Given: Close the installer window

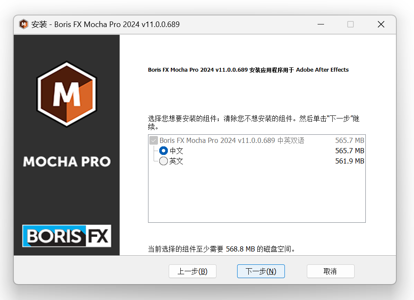Looking at the screenshot, I should click(381, 24).
